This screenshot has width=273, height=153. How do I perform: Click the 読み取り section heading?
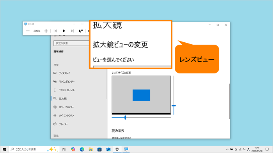point(118,130)
